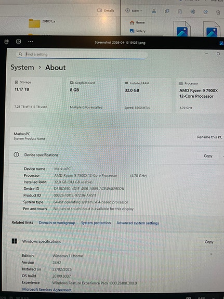The image size is (224, 299).
Task: Open the New dropdown in File Explorer
Action: click(134, 11)
